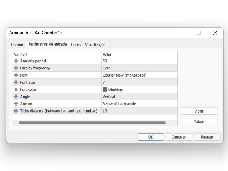The image size is (228, 171).
Task: Select the Anchor label
Action: (26, 104)
